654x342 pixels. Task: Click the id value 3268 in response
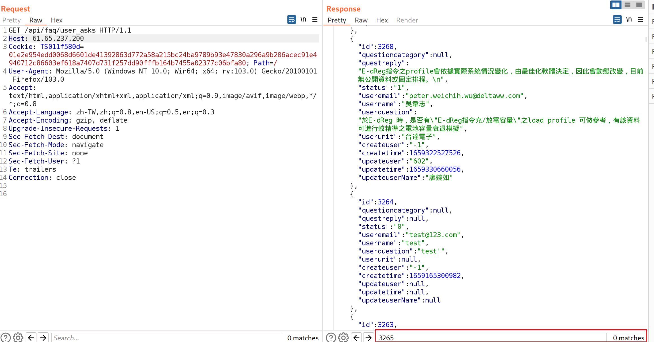point(386,47)
